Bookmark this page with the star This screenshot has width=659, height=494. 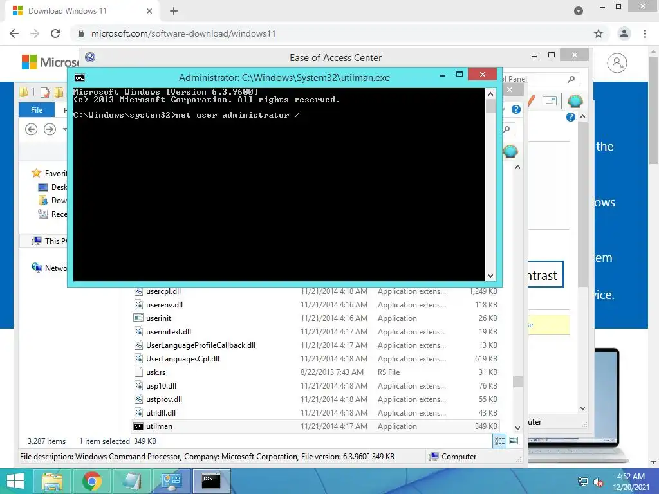[599, 33]
